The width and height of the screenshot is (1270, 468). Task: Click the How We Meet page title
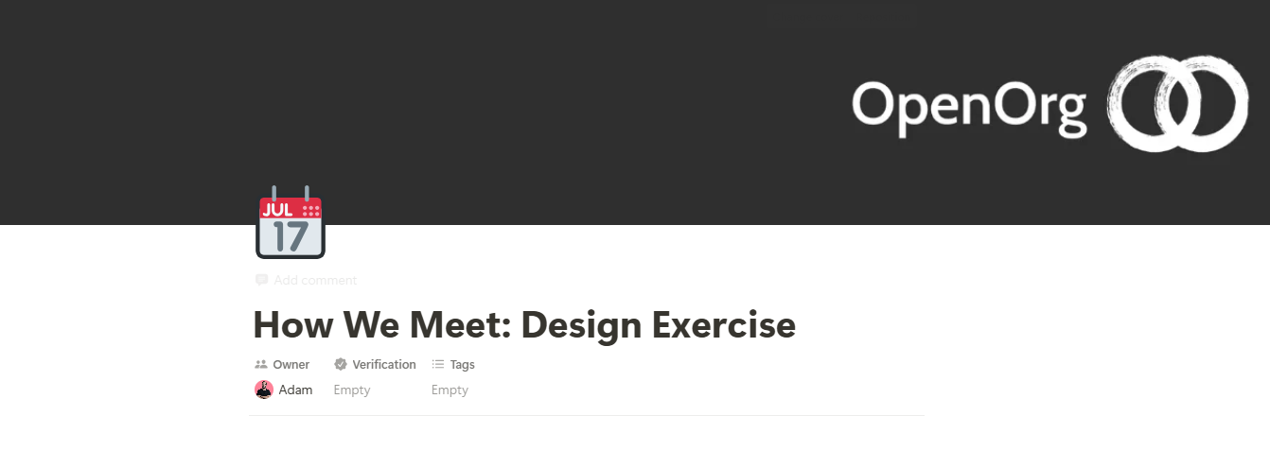524,325
